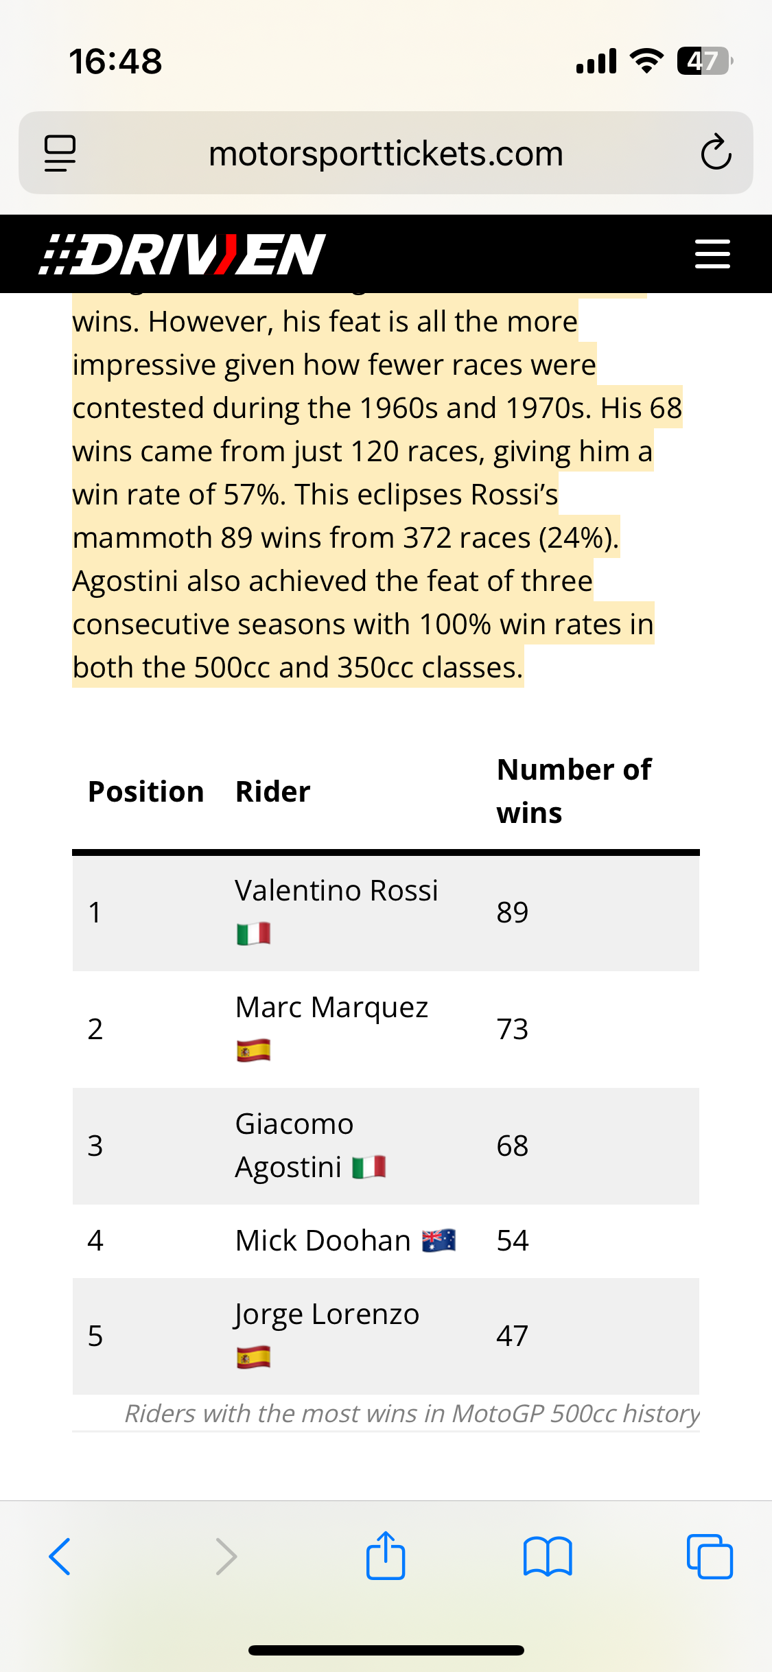Open the Safari share sheet icon
The image size is (772, 1672).
click(x=386, y=1556)
